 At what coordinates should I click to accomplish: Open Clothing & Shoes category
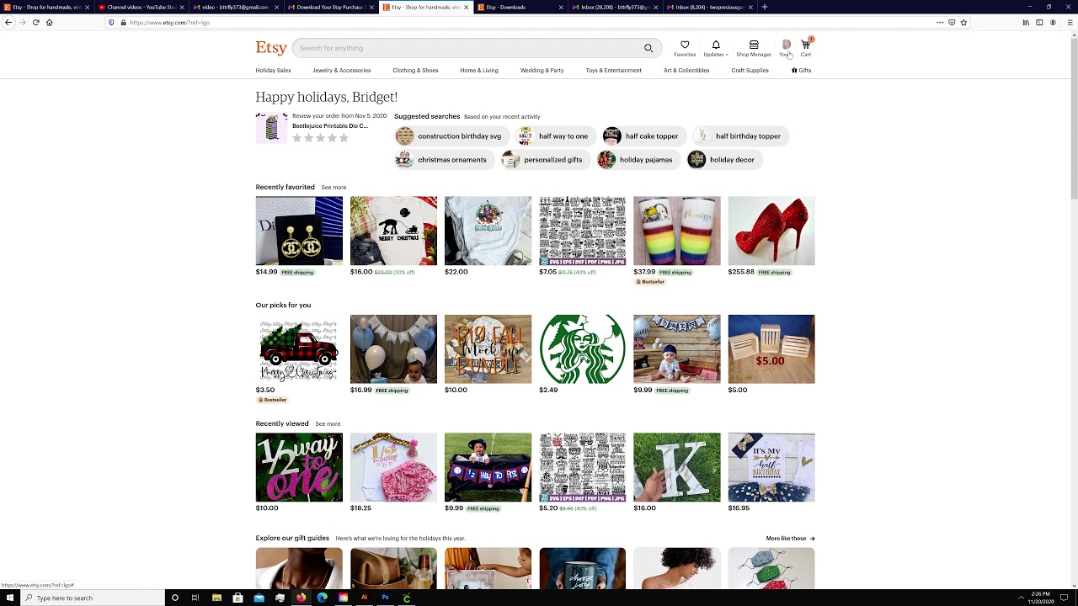[x=415, y=71]
